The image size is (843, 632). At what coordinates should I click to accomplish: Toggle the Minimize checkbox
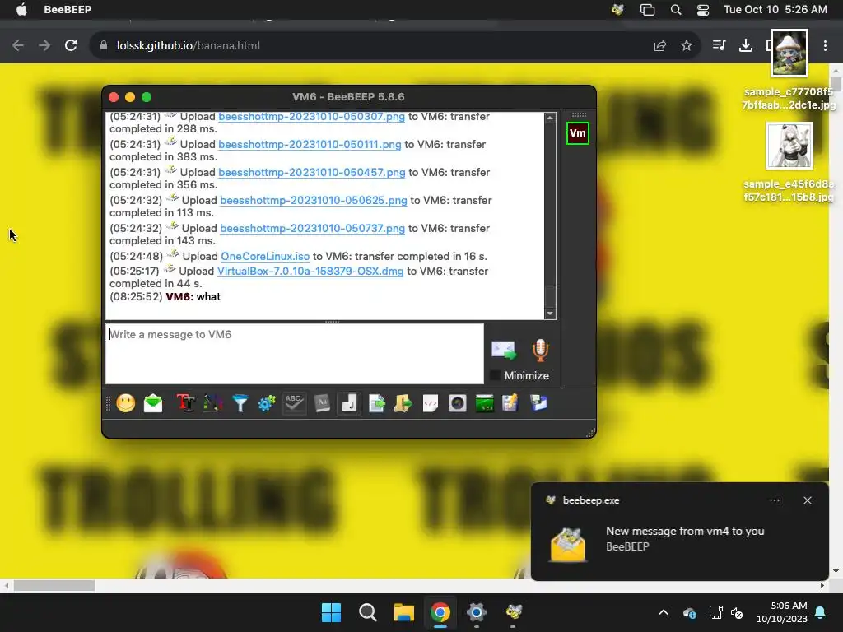[495, 375]
